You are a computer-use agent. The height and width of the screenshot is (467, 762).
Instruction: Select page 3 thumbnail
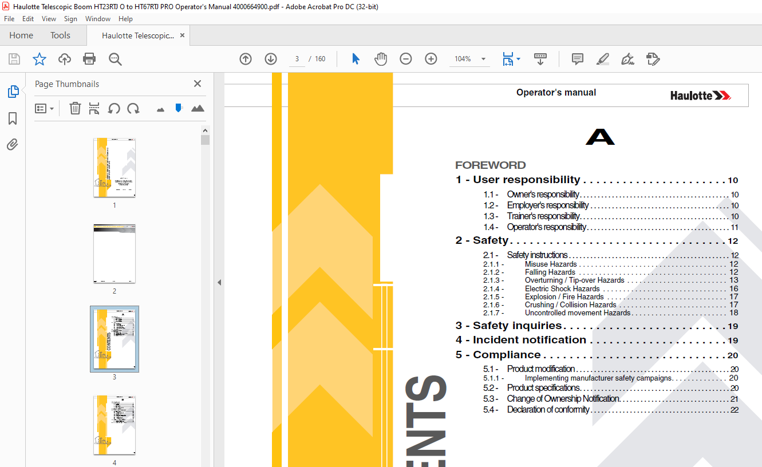(x=115, y=339)
